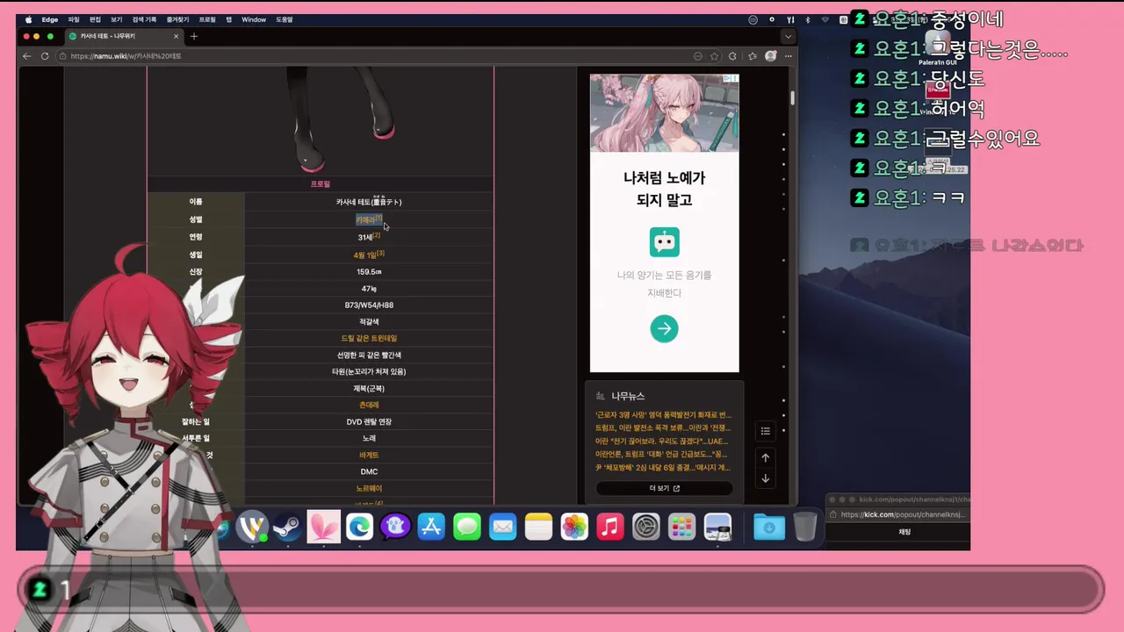1124x632 pixels.
Task: Open the 즐겨찾기 menu
Action: (177, 19)
